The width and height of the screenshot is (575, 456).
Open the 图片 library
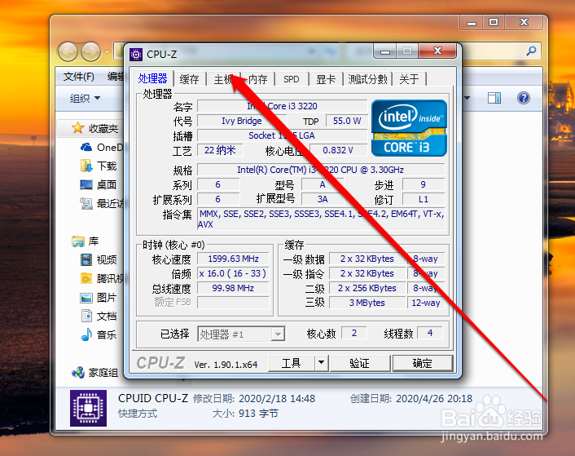99,298
